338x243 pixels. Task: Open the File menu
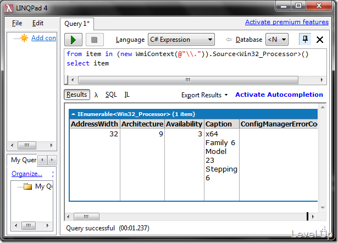(x=17, y=23)
